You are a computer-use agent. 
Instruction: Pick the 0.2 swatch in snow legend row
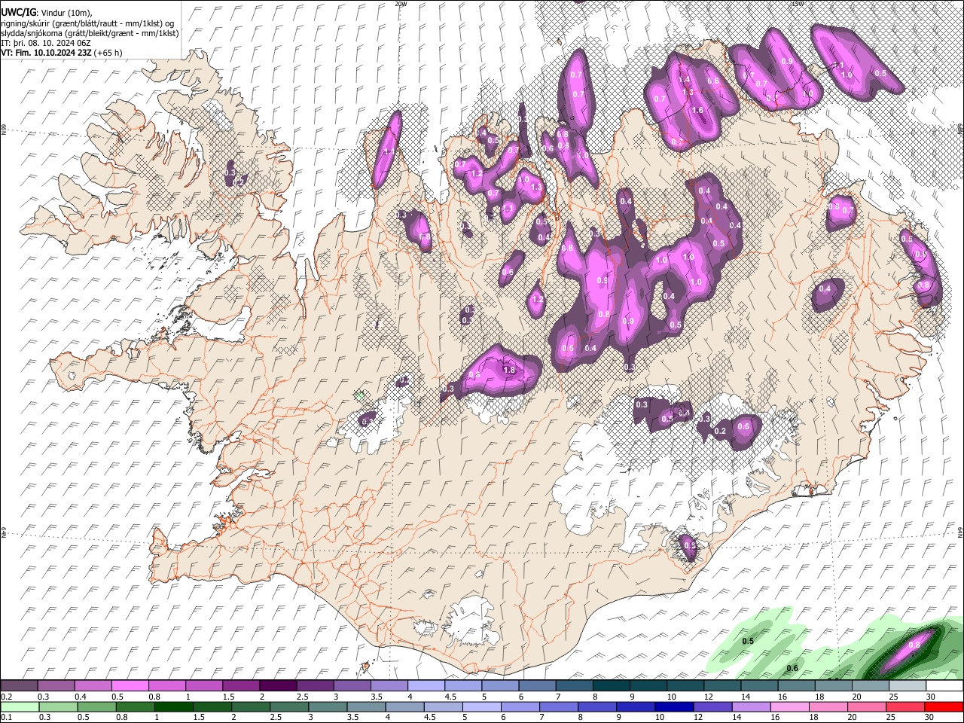point(18,686)
